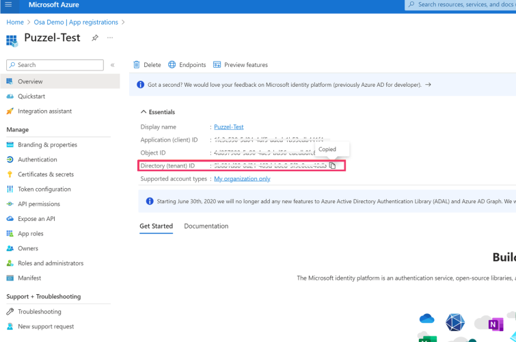Switch to the Documentation tab

(x=206, y=226)
